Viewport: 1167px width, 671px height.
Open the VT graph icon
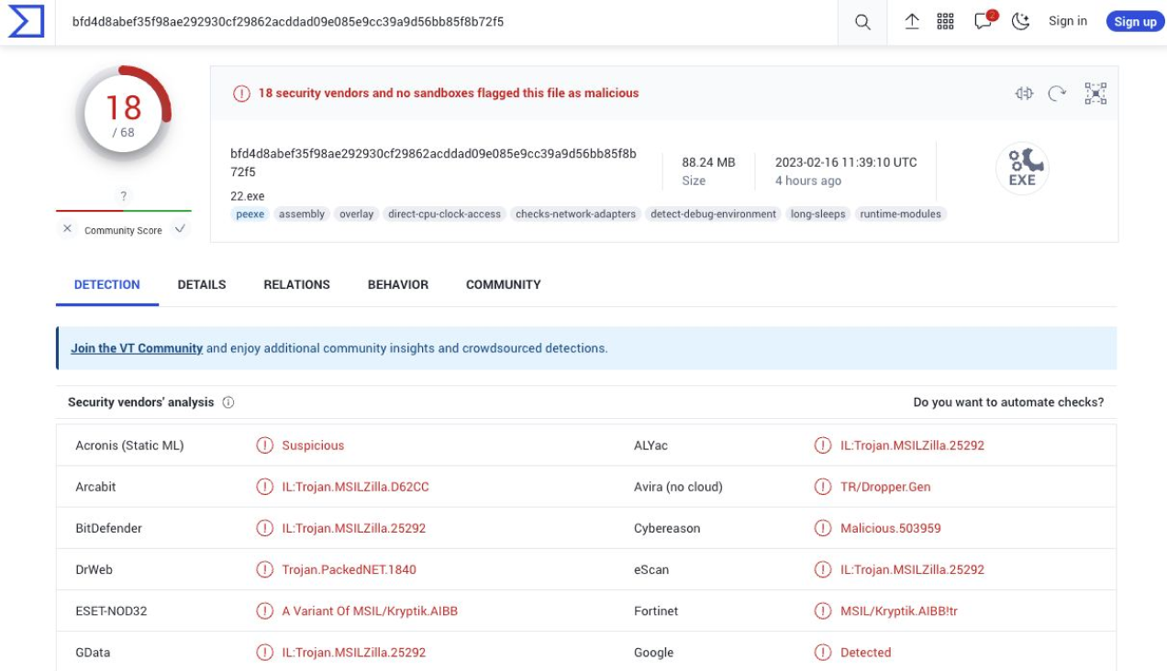click(1095, 93)
